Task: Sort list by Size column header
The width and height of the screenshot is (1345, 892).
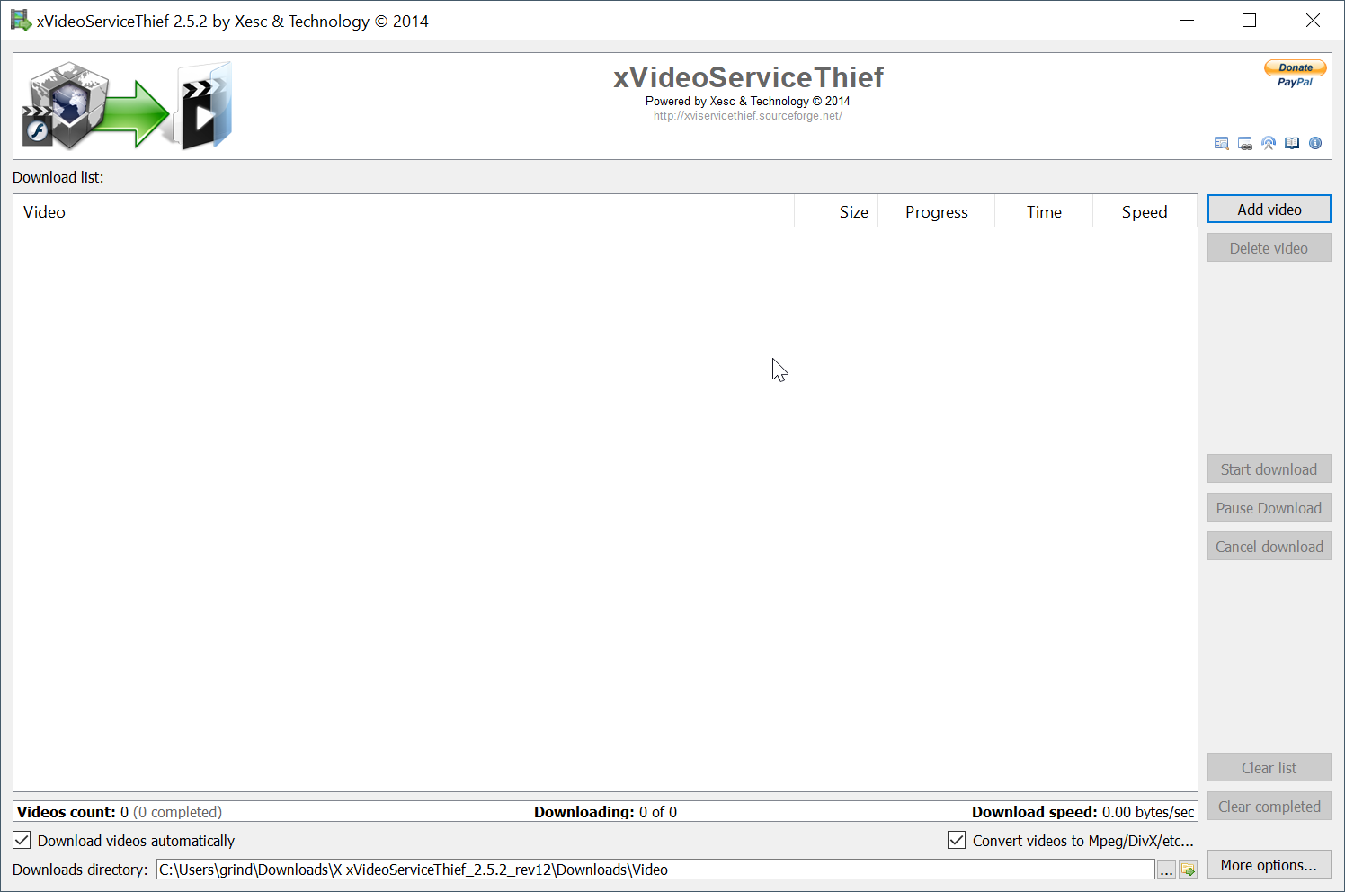Action: coord(836,212)
